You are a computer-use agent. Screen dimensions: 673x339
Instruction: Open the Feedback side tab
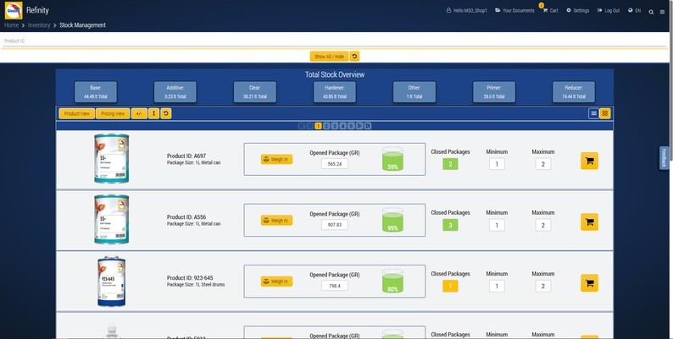[664, 158]
